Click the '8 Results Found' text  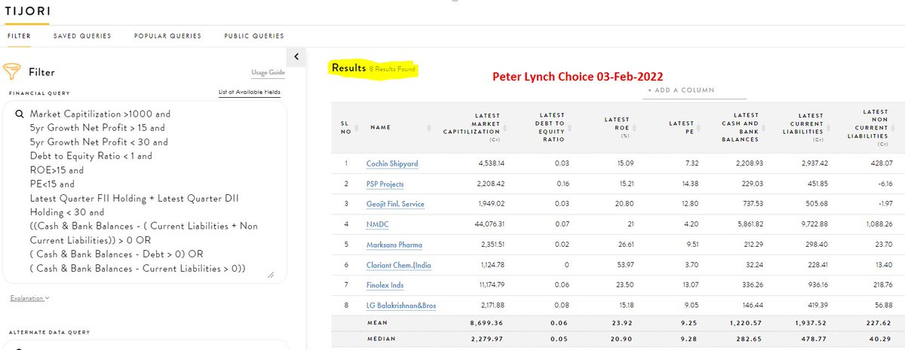pyautogui.click(x=392, y=69)
